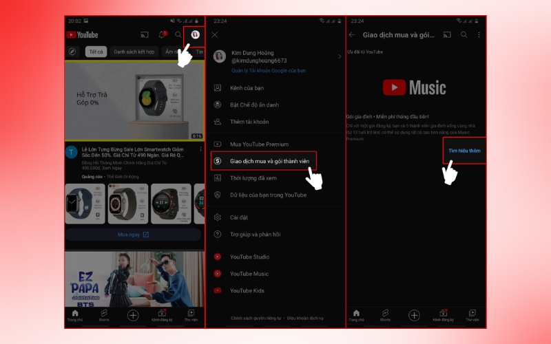Viewport: 551px width, 344px height.
Task: Open 'Kênh đăng ký' on purchases page
Action: pyautogui.click(x=443, y=316)
